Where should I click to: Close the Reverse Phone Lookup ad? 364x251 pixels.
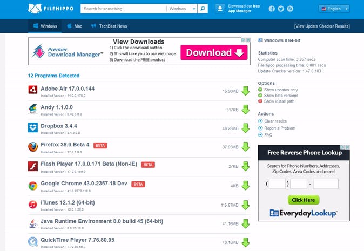(x=347, y=147)
